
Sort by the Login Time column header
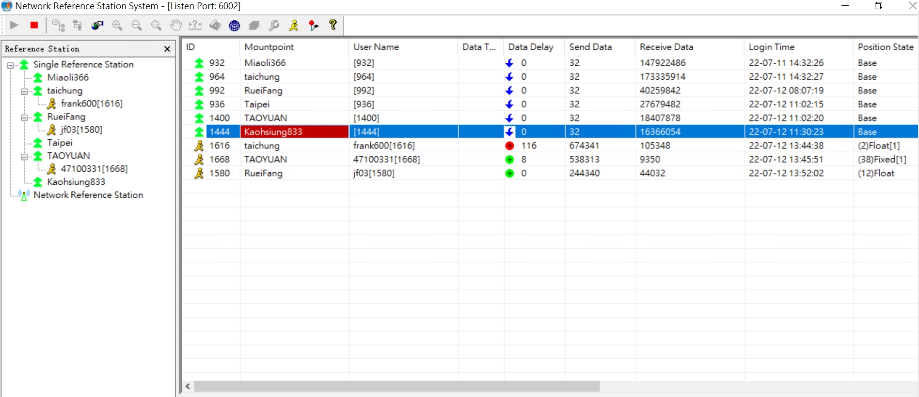tap(799, 47)
